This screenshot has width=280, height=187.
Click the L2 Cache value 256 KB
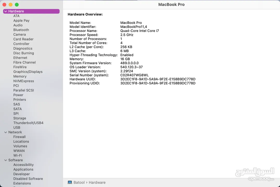126,47
